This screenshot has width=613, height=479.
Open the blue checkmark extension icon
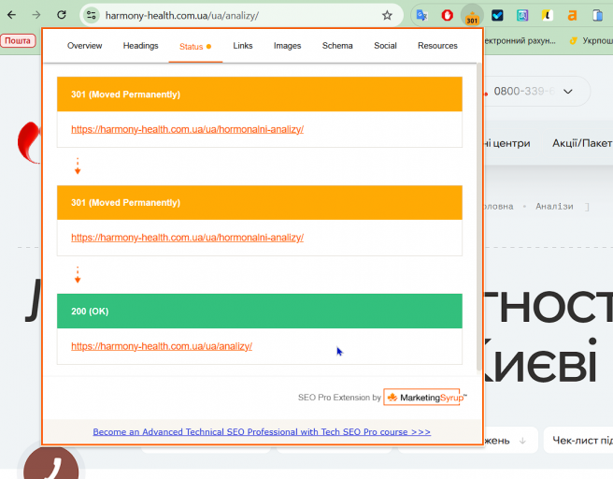pos(497,15)
